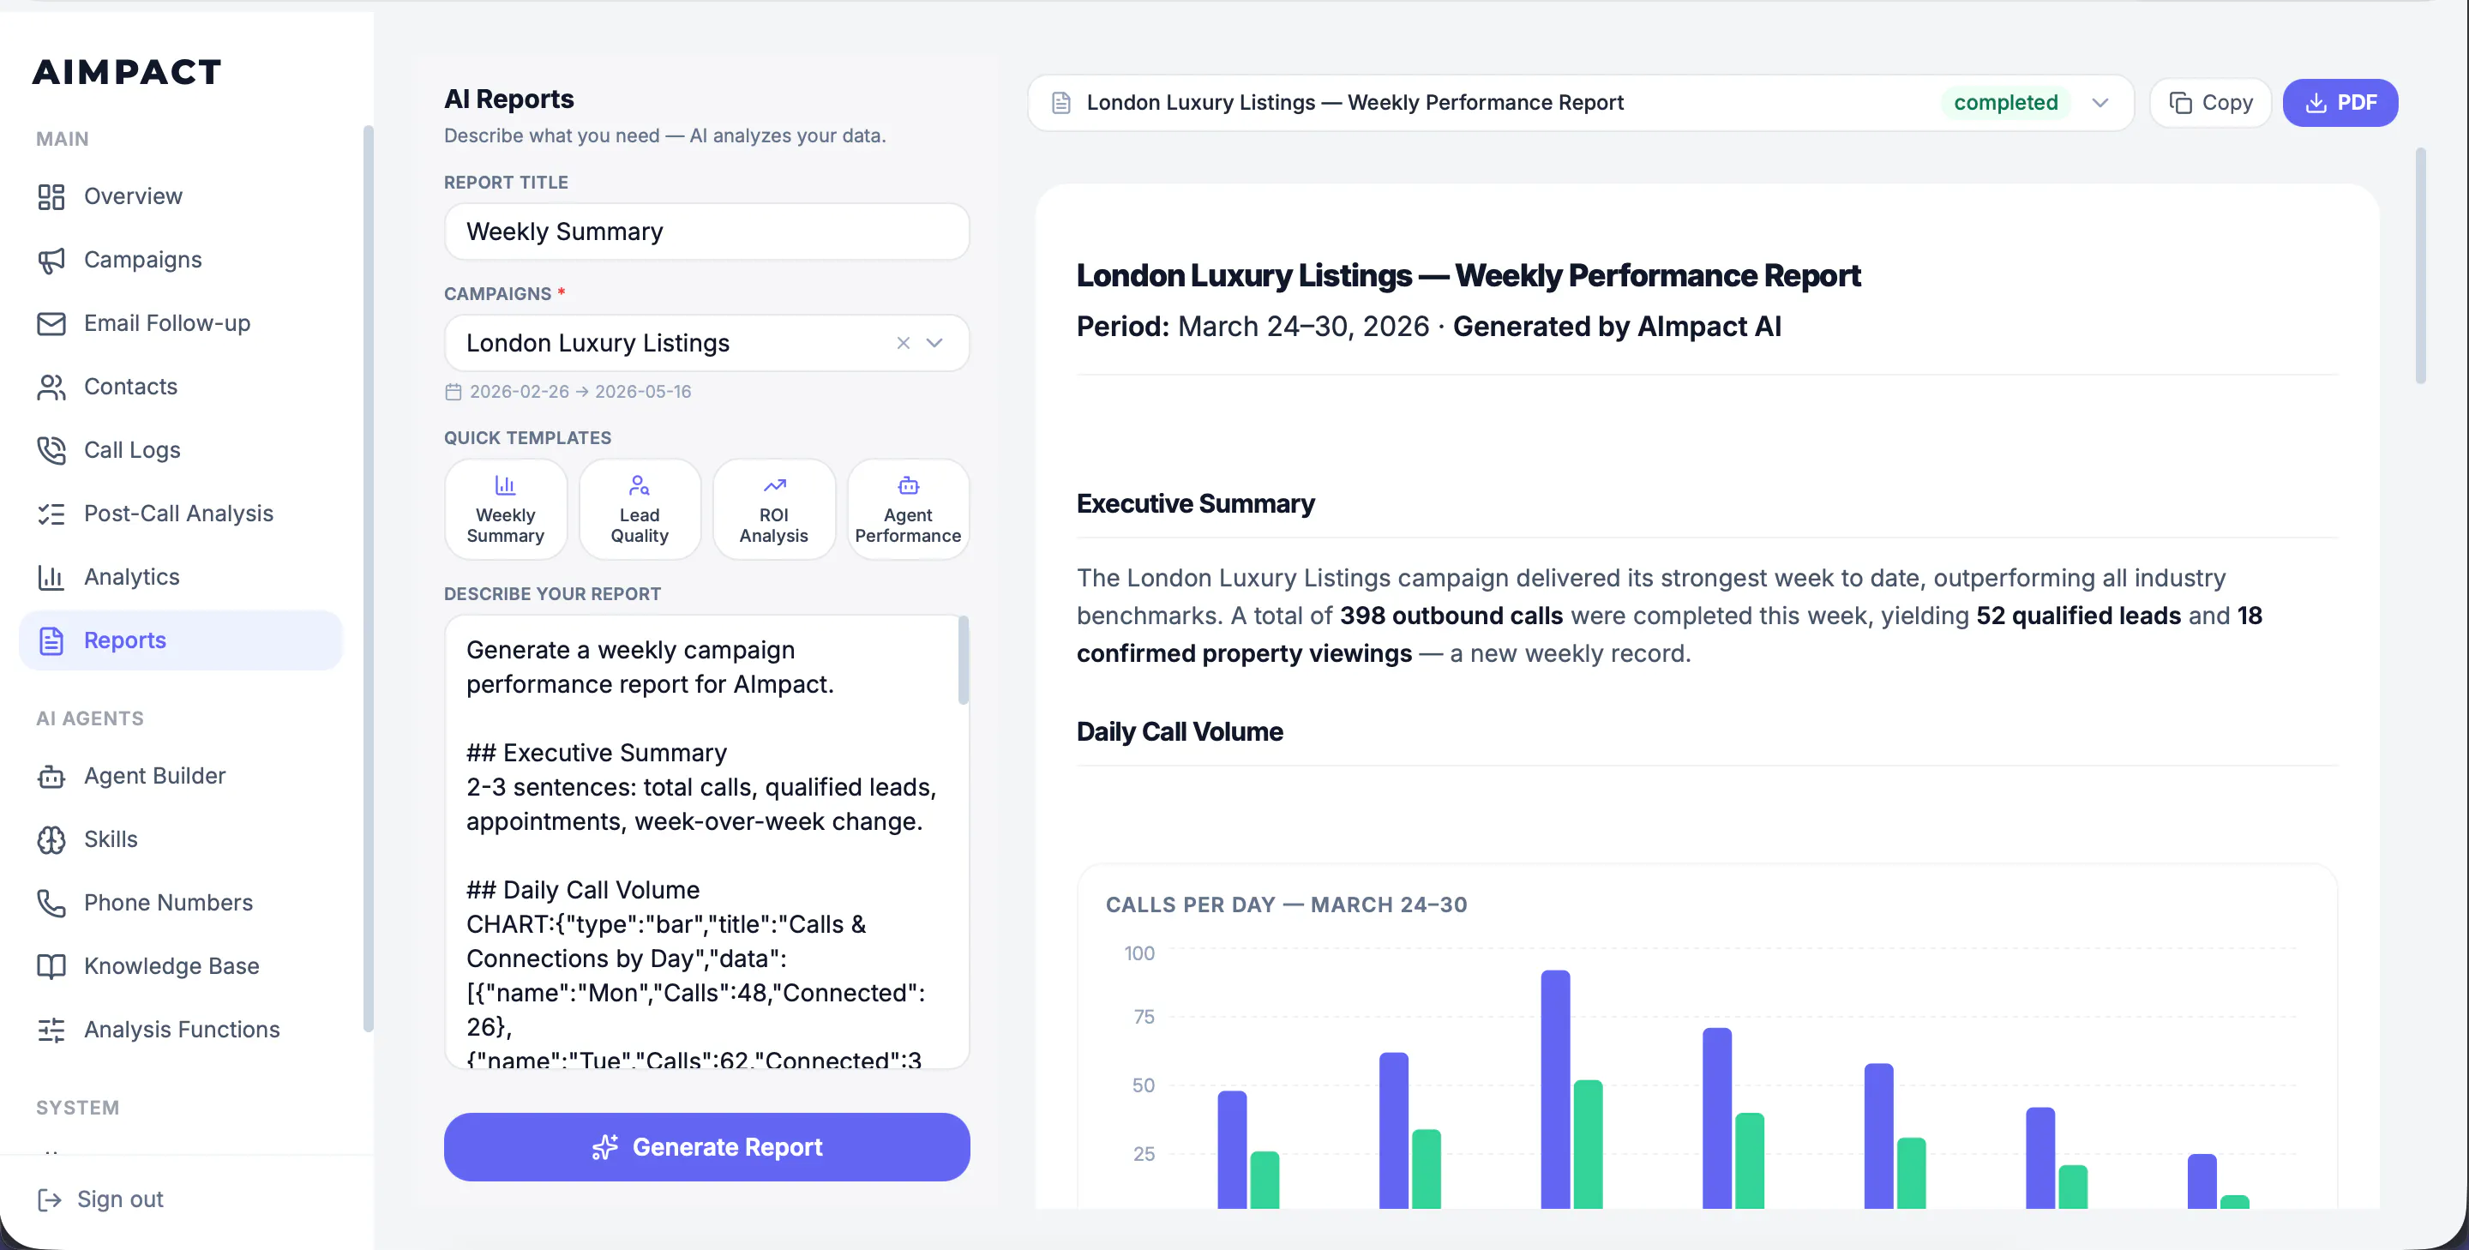
Task: Click the calendar icon beside date range
Action: click(454, 392)
